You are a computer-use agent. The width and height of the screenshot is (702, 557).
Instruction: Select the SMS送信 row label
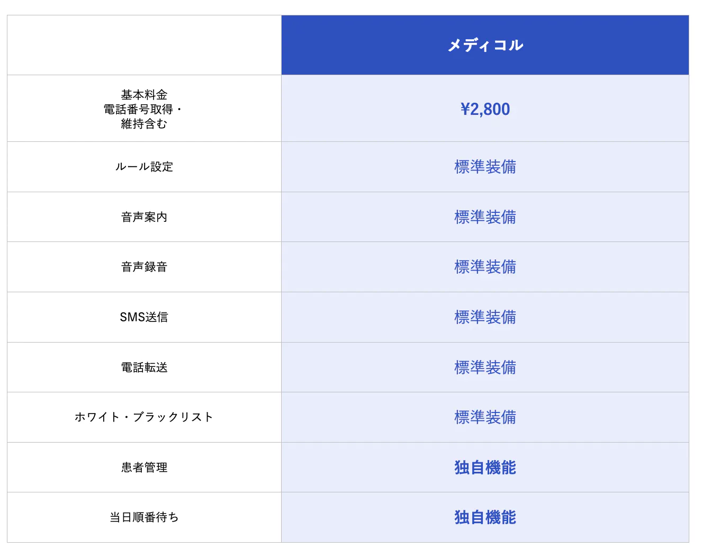point(144,317)
